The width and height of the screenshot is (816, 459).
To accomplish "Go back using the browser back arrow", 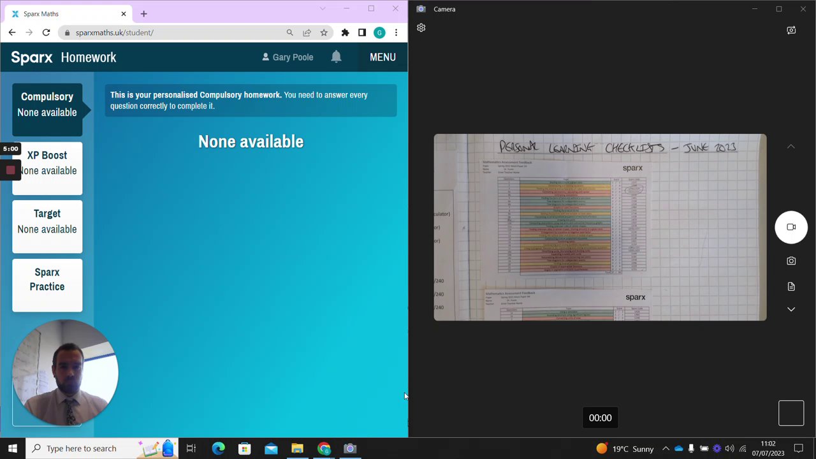I will point(12,33).
